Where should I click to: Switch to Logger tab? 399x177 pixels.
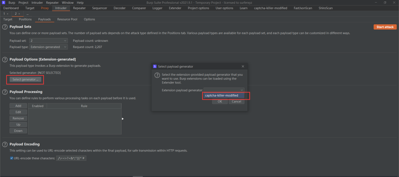pyautogui.click(x=157, y=8)
